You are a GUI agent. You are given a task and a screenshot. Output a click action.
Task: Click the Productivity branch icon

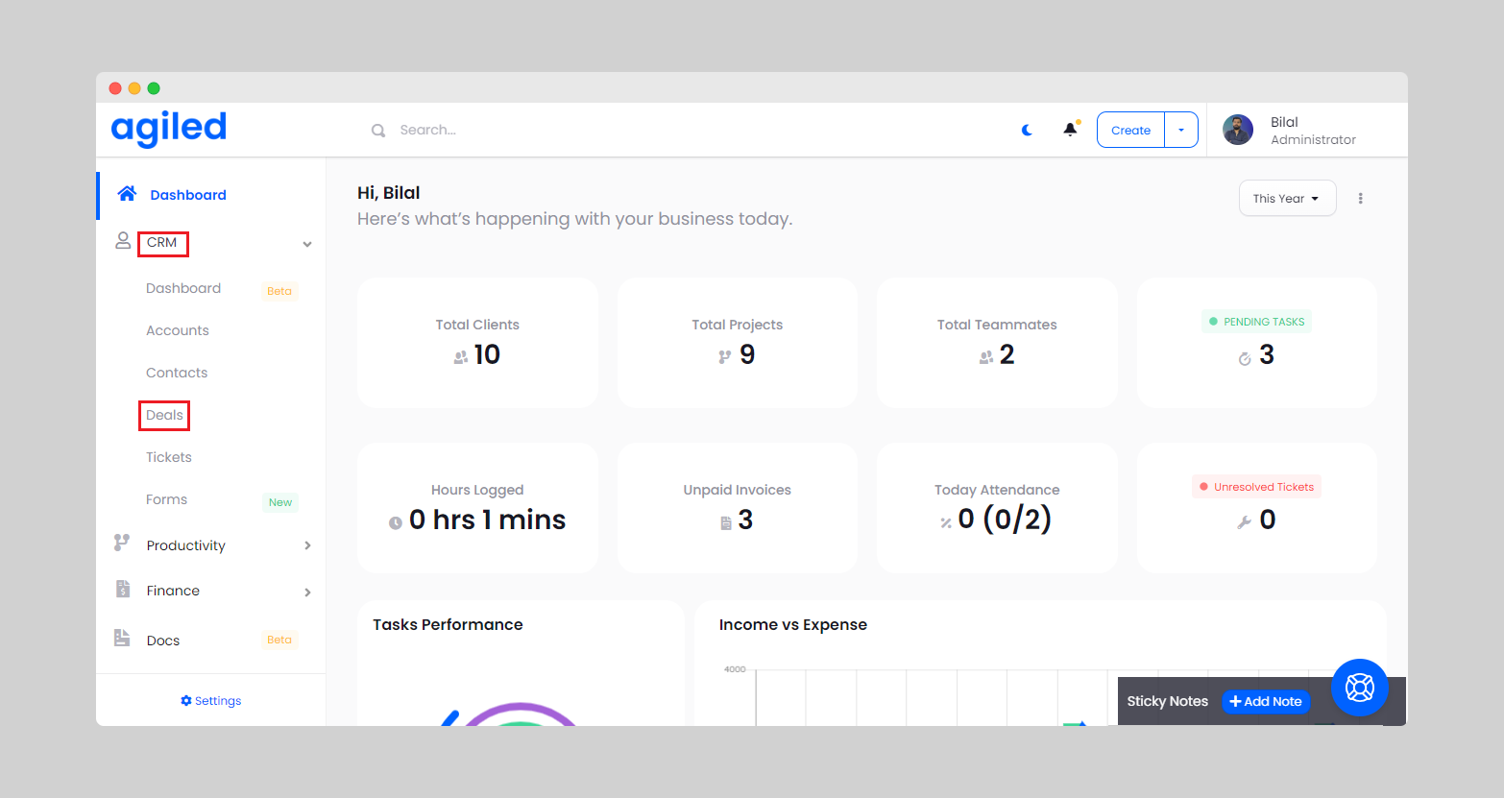pyautogui.click(x=122, y=544)
